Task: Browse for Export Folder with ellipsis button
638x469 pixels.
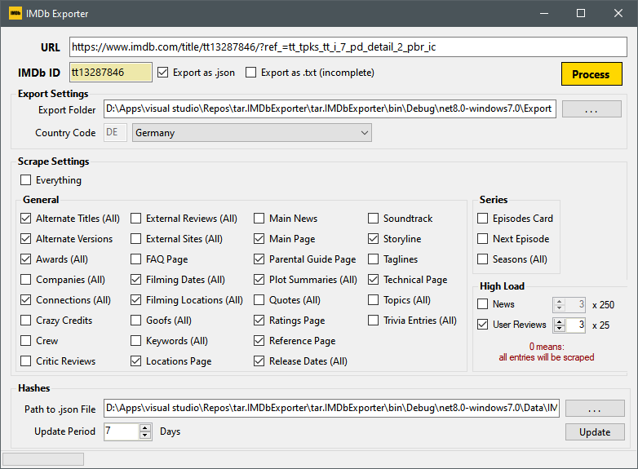Action: [591, 109]
